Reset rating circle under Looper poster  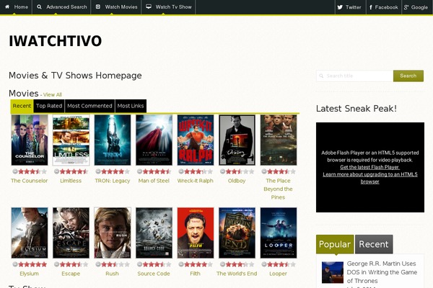(x=264, y=264)
